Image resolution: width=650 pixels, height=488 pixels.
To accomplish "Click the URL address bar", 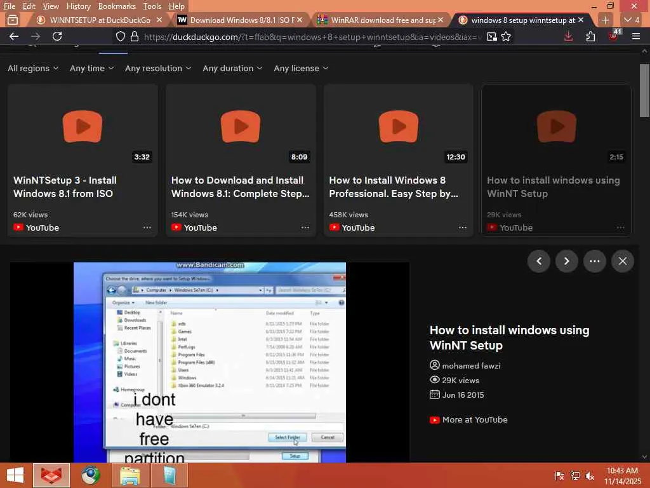I will (x=312, y=37).
